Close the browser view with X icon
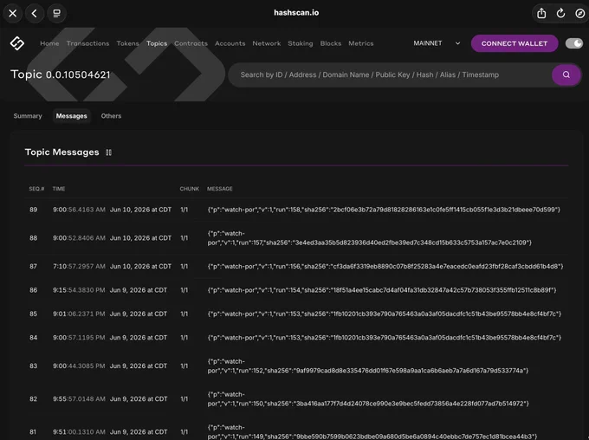The height and width of the screenshot is (440, 589). click(x=13, y=14)
